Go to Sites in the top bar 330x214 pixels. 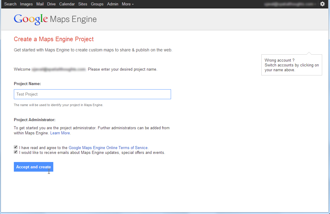(x=82, y=4)
